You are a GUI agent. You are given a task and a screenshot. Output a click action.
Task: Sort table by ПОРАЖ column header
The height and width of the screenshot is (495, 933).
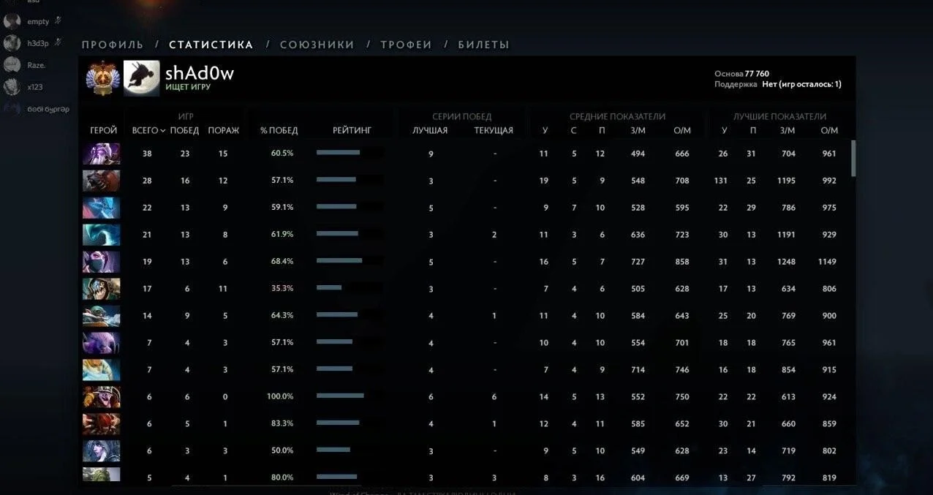point(223,130)
